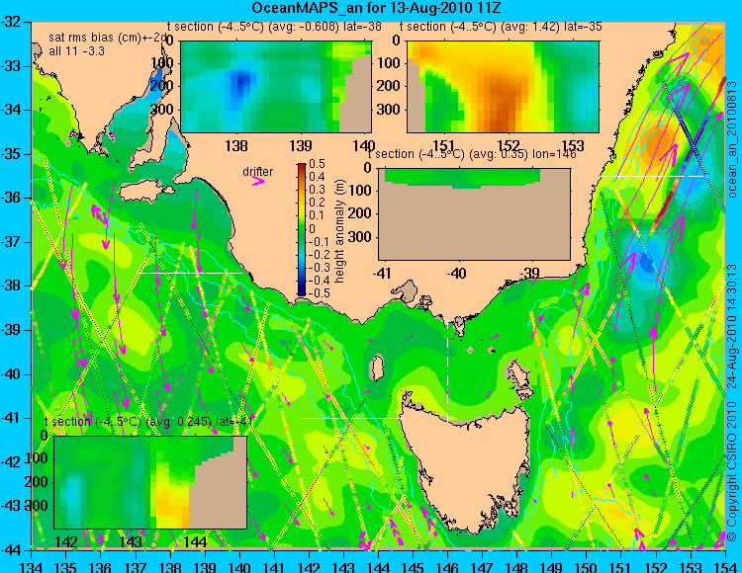The height and width of the screenshot is (573, 742).
Task: Click the blue cold eddy near 152E, -37.5
Action: (x=646, y=260)
